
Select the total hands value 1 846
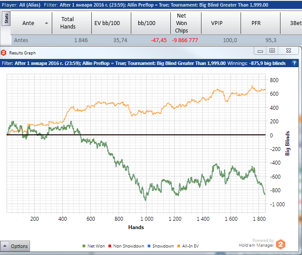click(x=81, y=40)
